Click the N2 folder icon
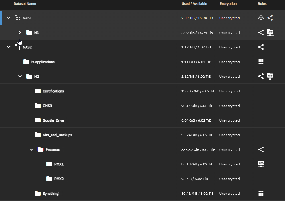The height and width of the screenshot is (201, 285). coord(29,76)
